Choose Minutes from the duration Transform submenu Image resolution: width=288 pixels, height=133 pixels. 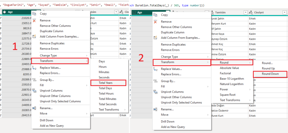tap(104, 72)
